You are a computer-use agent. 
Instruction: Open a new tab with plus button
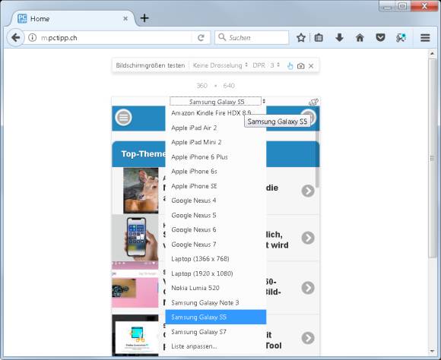click(x=144, y=18)
